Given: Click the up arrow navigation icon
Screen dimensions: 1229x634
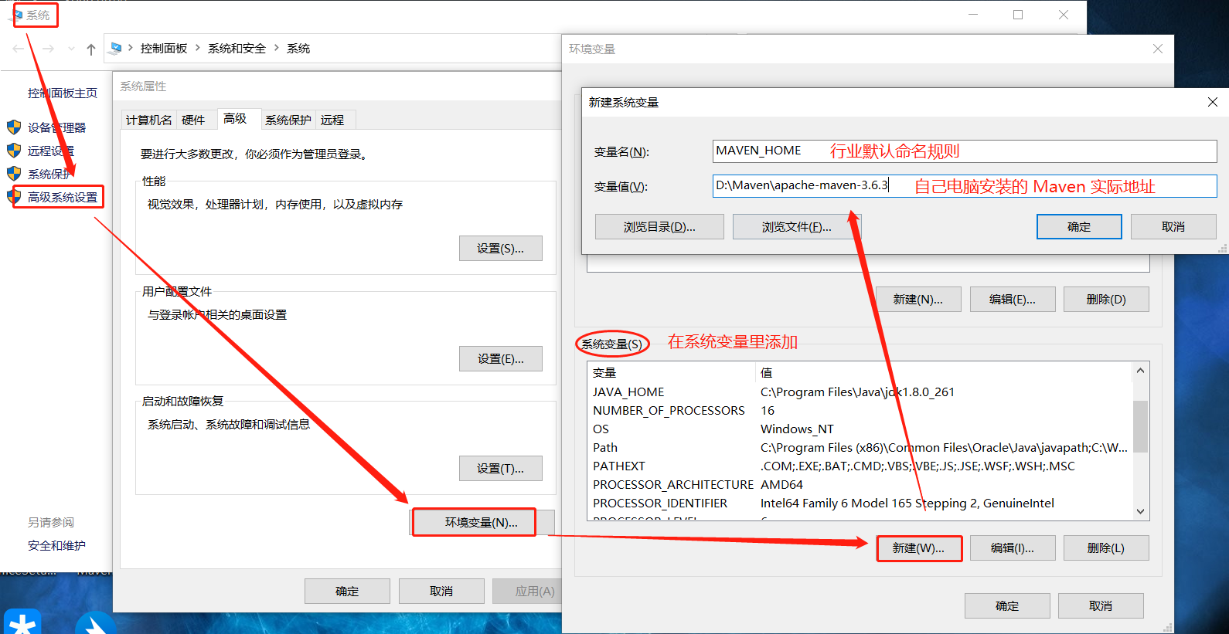Looking at the screenshot, I should tap(91, 49).
